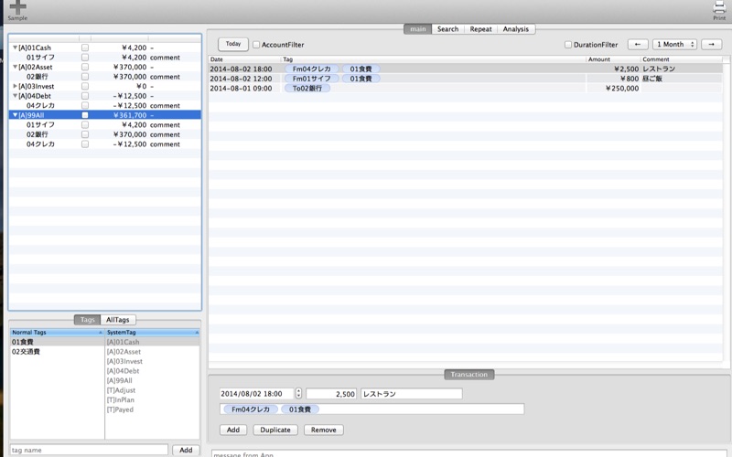Select [A]01Cash in SystemTag list

coord(153,342)
